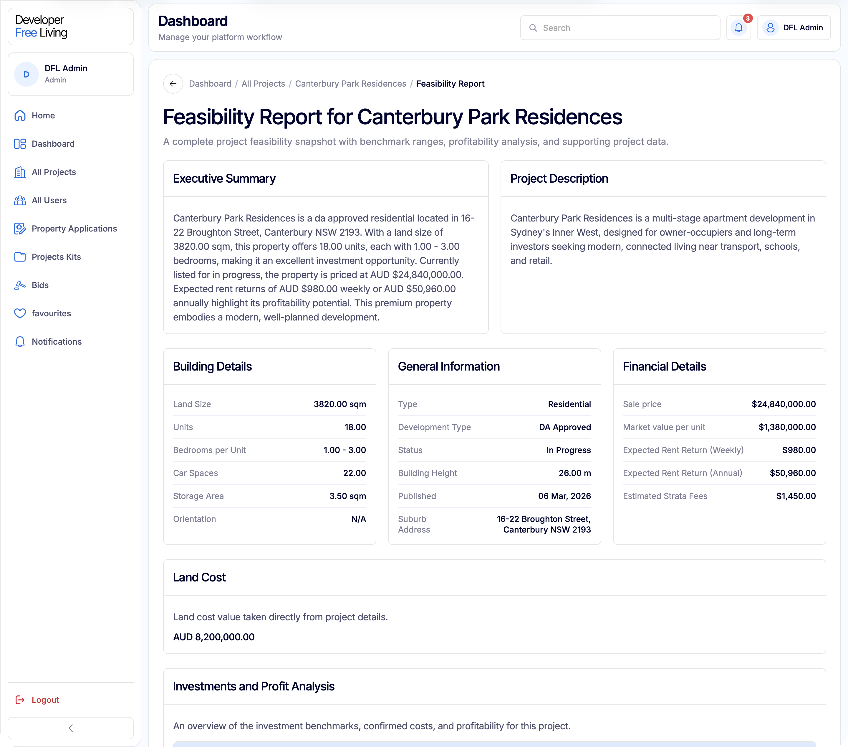848x747 pixels.
Task: Go to All Users menu item
Action: [x=71, y=200]
